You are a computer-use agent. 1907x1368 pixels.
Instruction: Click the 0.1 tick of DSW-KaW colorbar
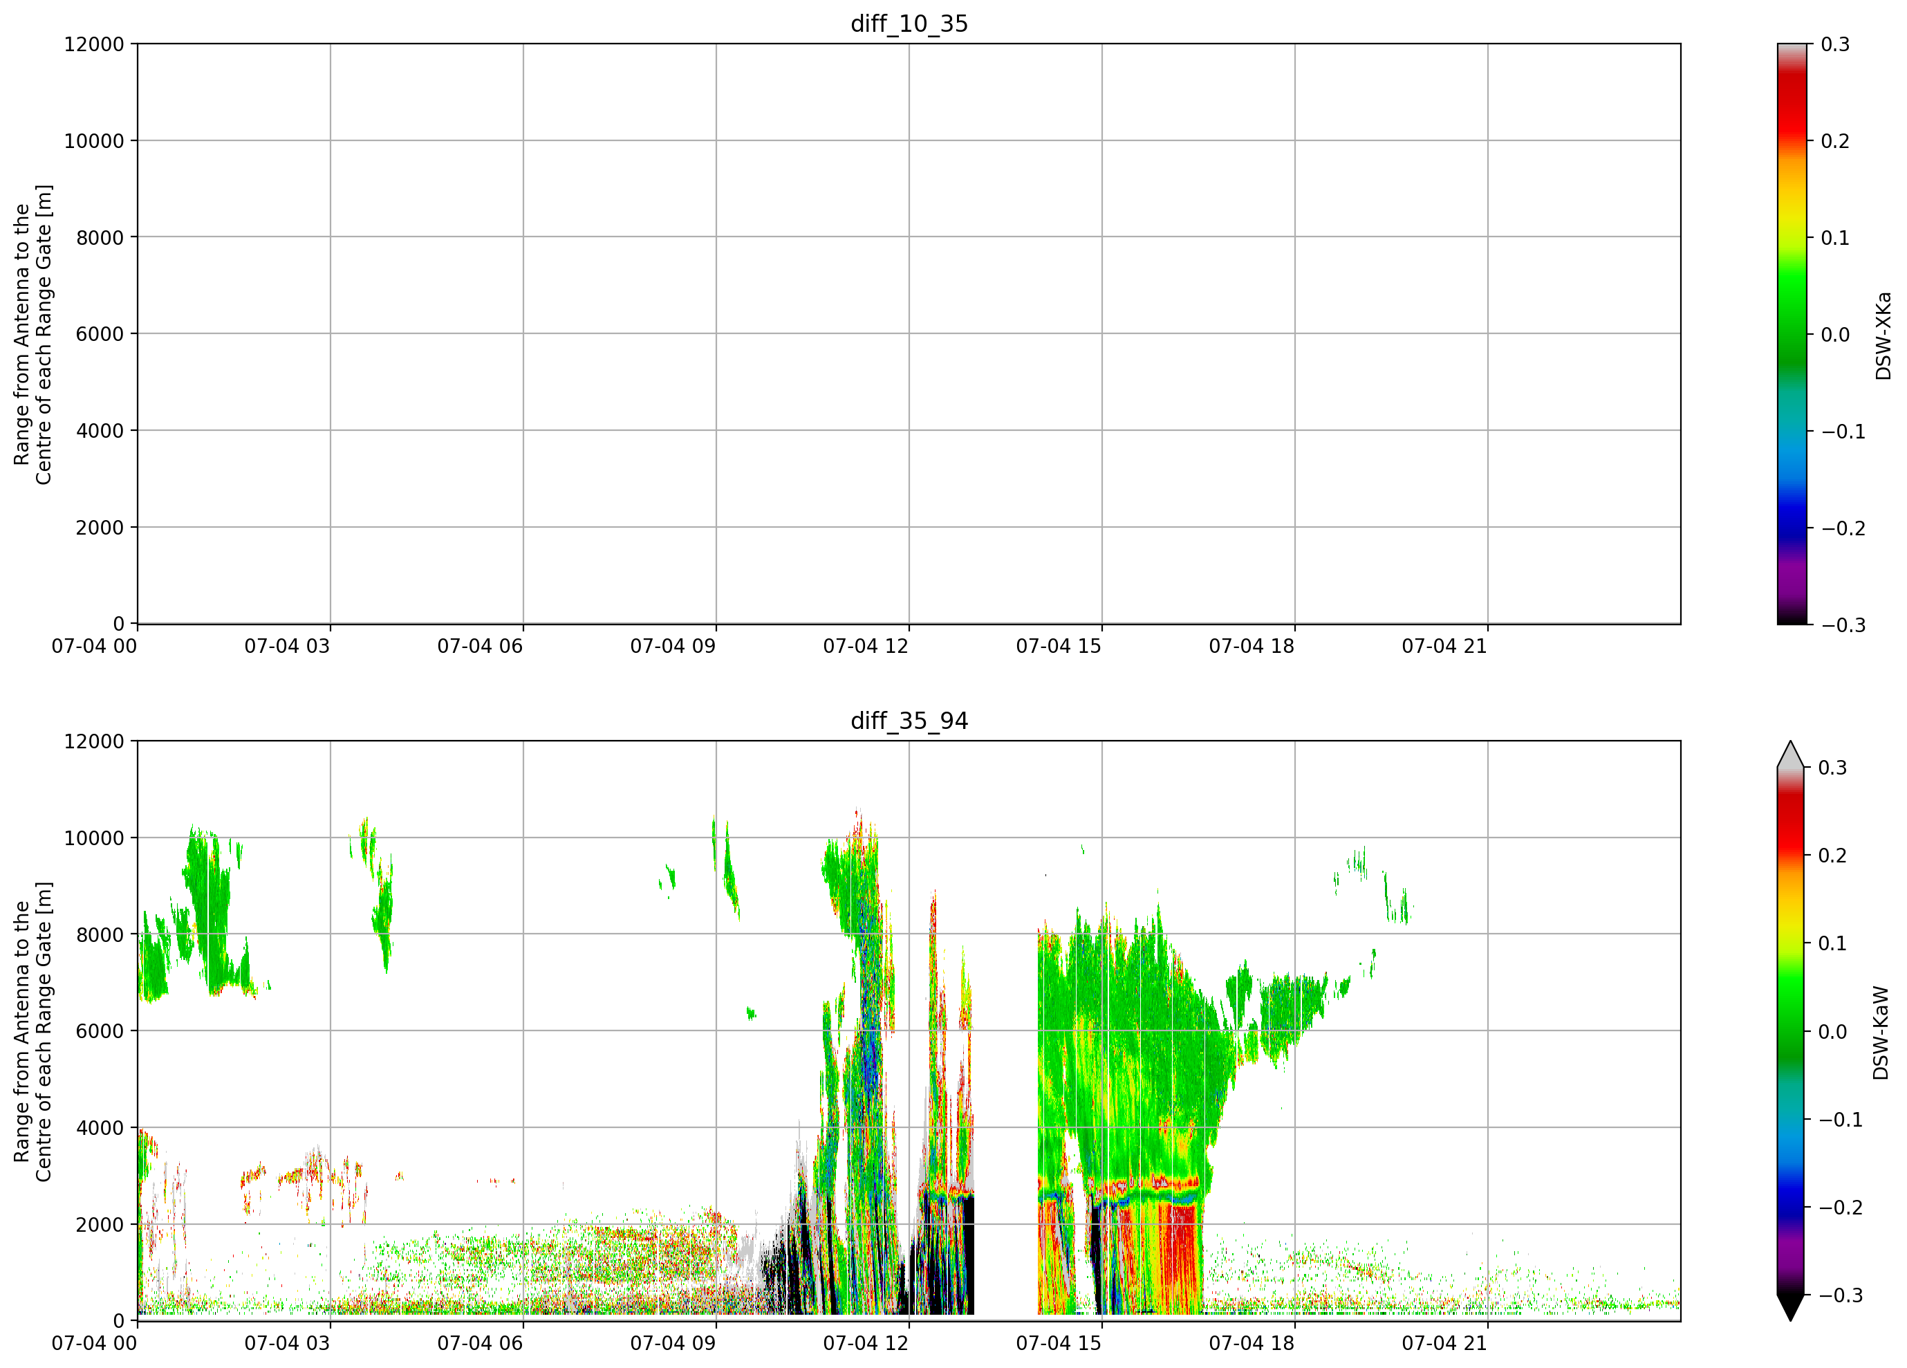pyautogui.click(x=1833, y=943)
